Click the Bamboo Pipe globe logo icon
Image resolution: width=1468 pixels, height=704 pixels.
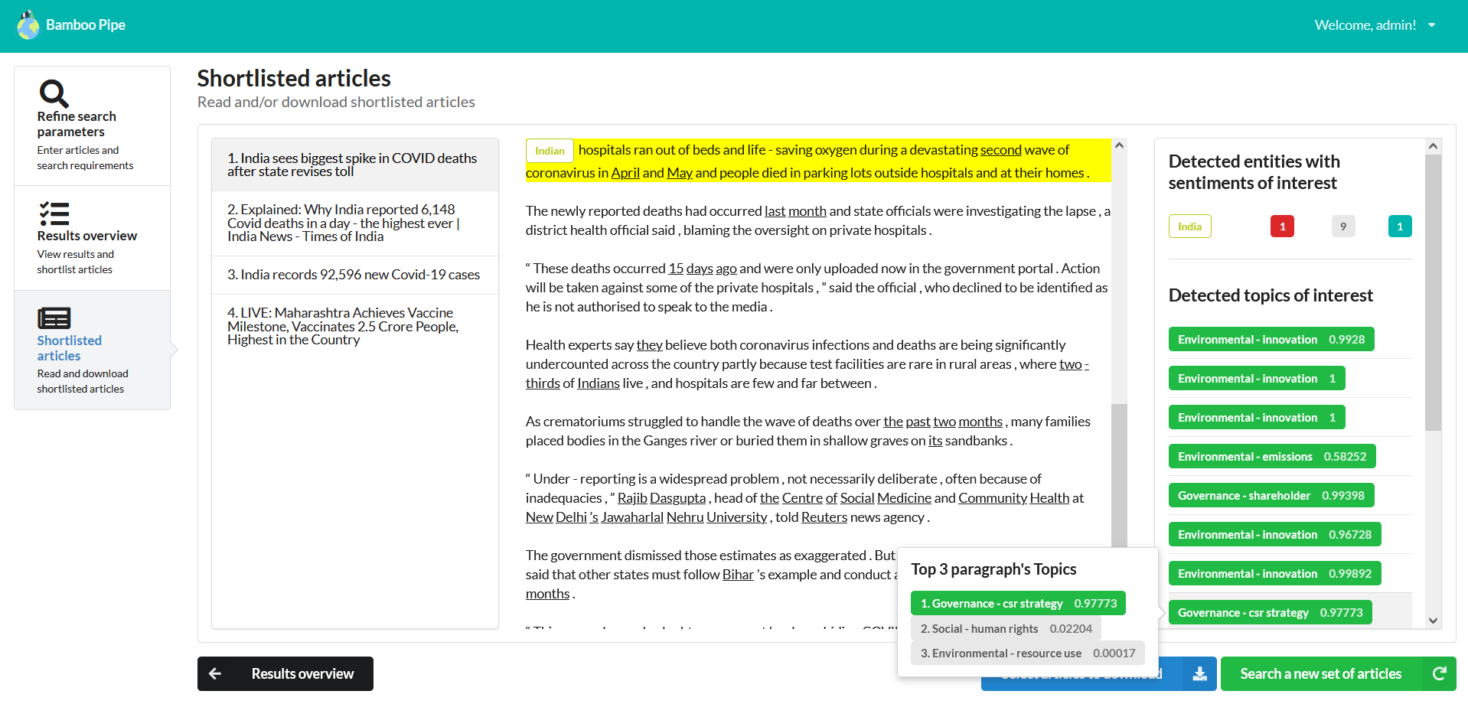click(x=28, y=25)
